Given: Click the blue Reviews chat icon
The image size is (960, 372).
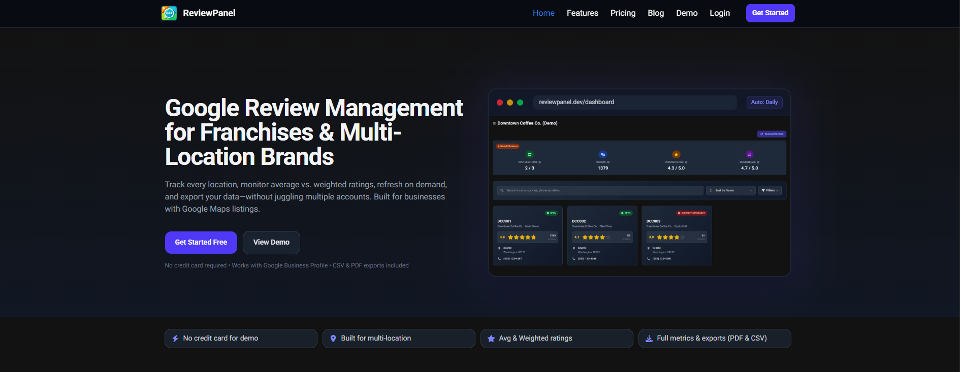Looking at the screenshot, I should tap(603, 154).
